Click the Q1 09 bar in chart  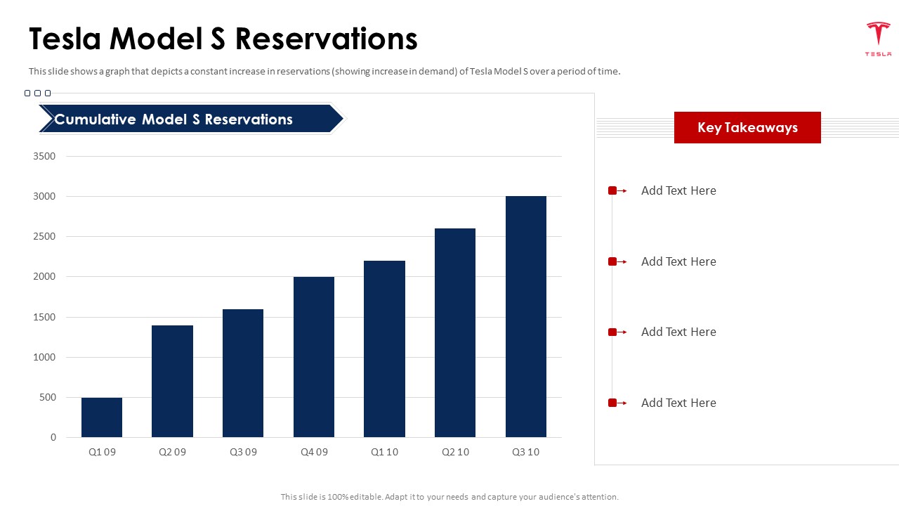pyautogui.click(x=102, y=417)
